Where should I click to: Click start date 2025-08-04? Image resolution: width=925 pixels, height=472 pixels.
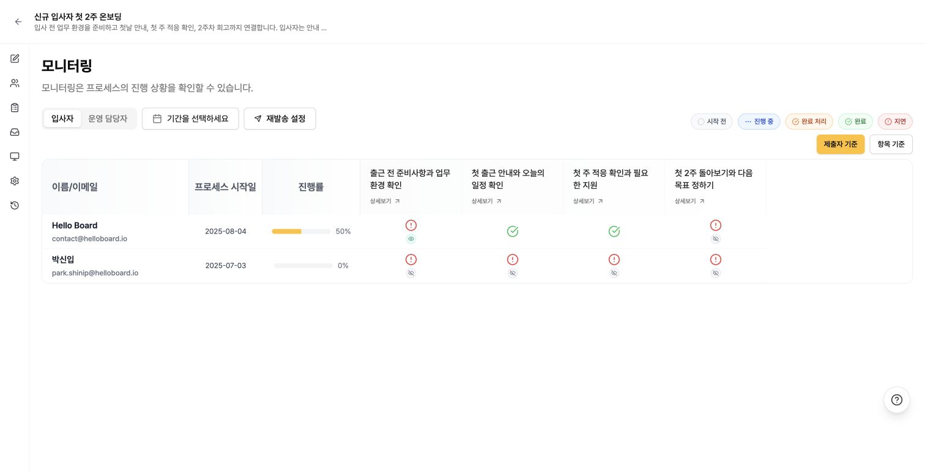click(x=226, y=232)
